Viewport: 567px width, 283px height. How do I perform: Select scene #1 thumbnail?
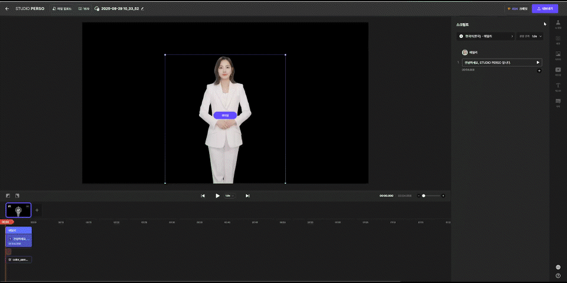18,210
